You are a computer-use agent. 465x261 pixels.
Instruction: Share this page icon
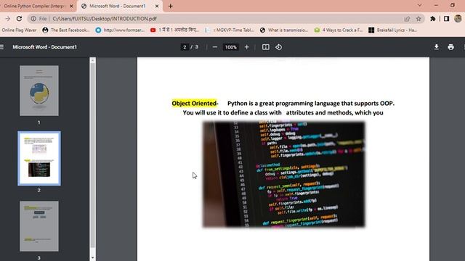pyautogui.click(x=407, y=19)
